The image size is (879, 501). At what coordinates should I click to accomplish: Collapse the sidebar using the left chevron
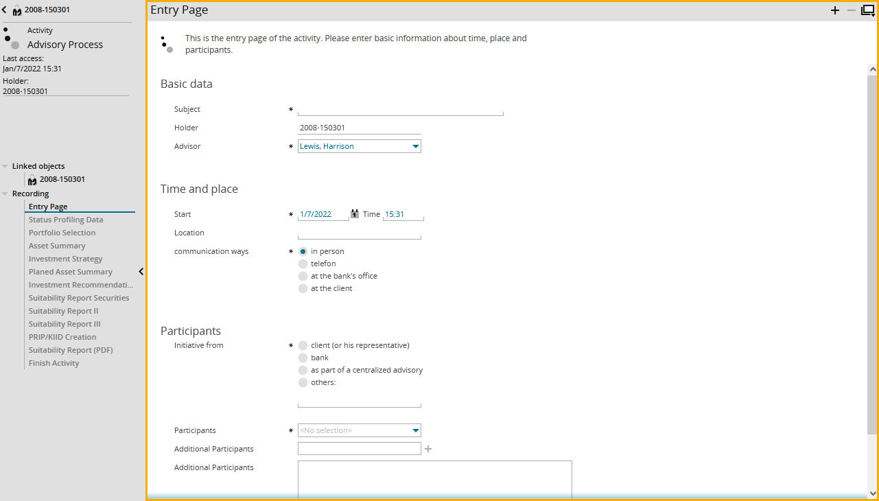pyautogui.click(x=141, y=272)
